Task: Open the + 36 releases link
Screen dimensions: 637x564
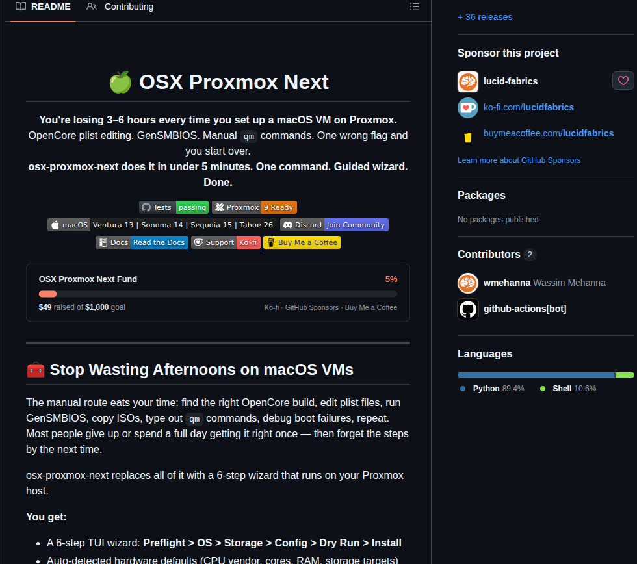Action: point(485,17)
